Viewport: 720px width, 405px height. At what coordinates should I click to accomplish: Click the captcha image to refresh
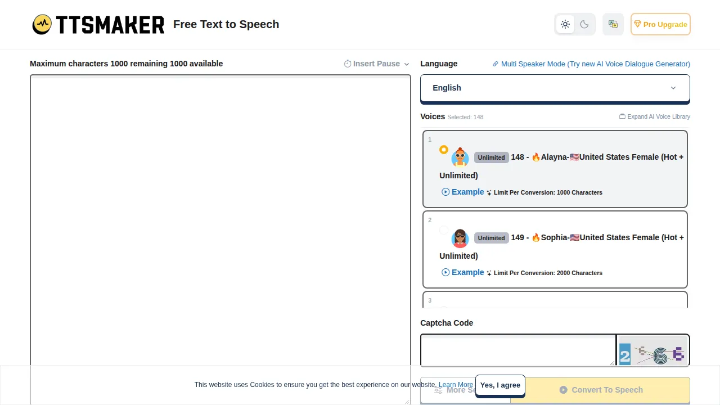click(x=652, y=350)
